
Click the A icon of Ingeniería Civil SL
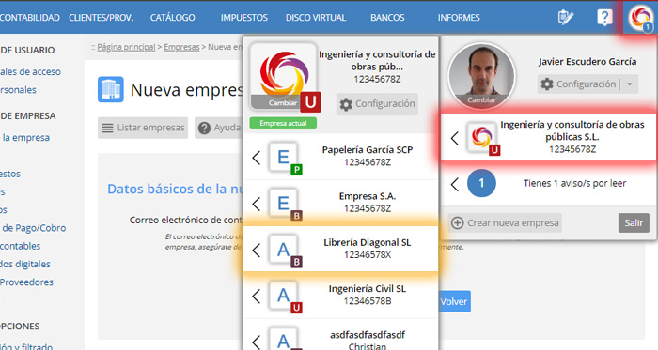point(283,296)
